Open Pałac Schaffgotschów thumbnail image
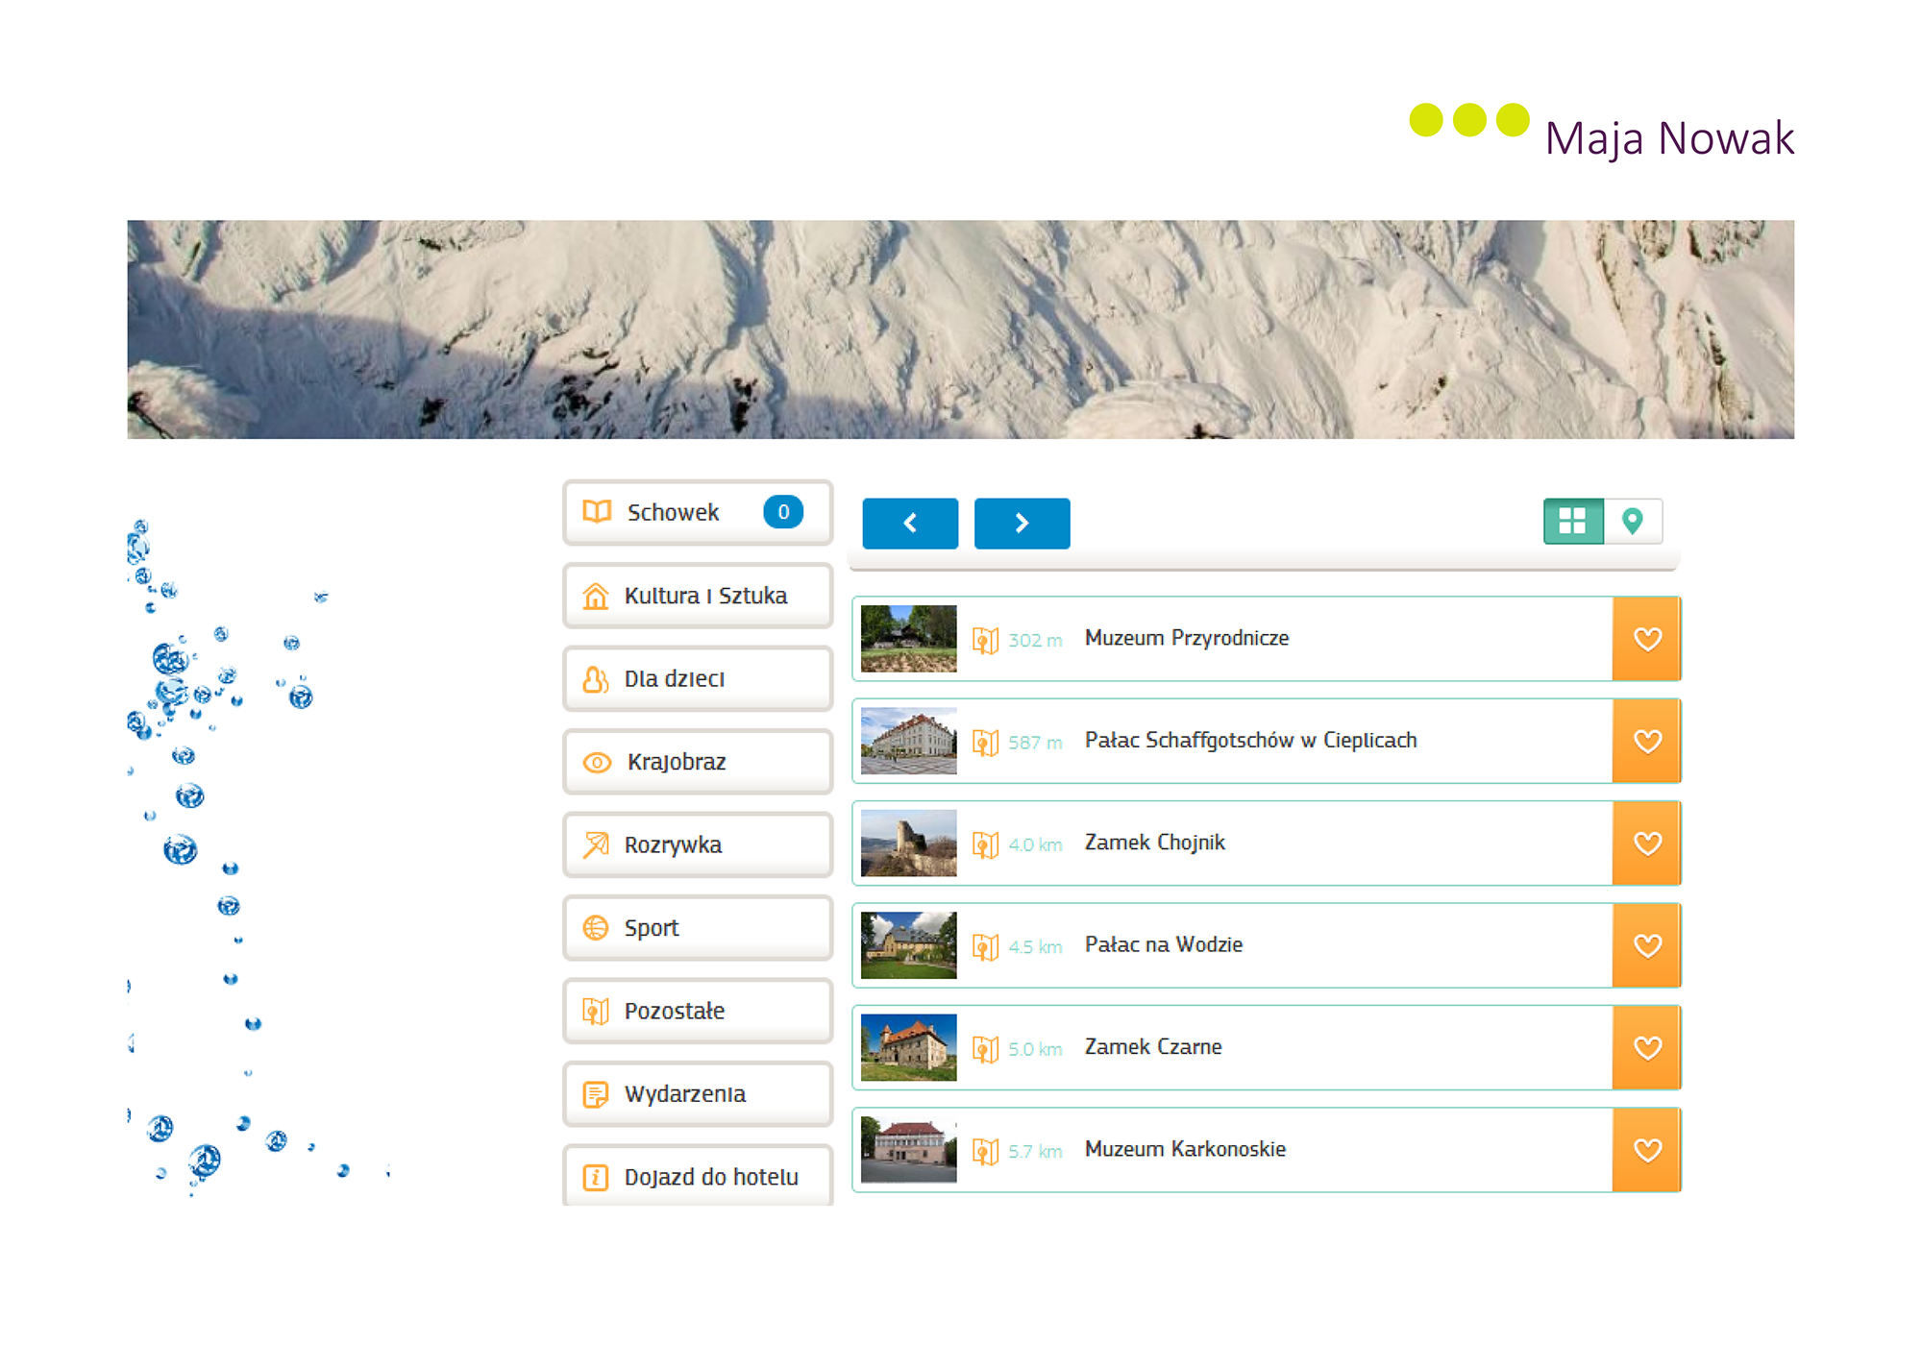Screen dimensions: 1922x1369 [x=909, y=741]
